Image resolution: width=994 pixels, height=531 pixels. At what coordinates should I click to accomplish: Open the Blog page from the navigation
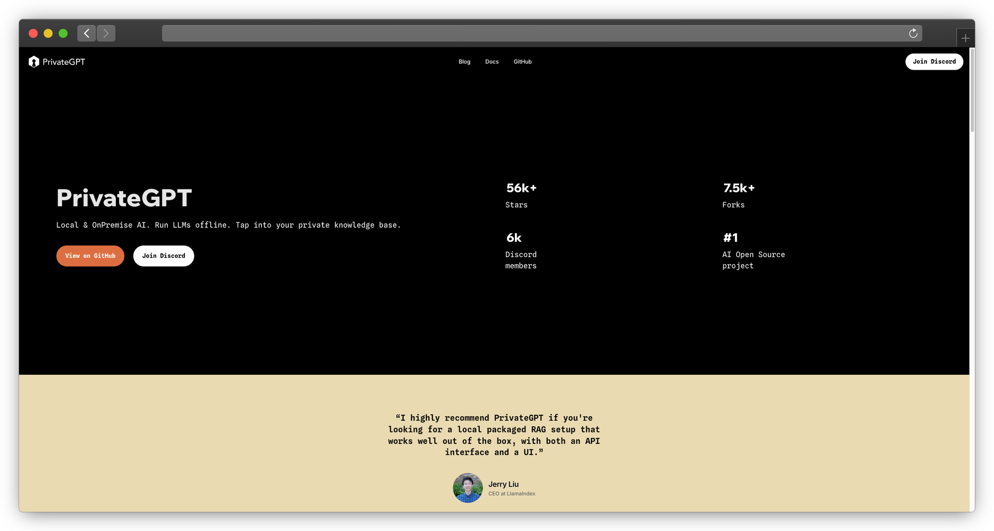(x=464, y=62)
